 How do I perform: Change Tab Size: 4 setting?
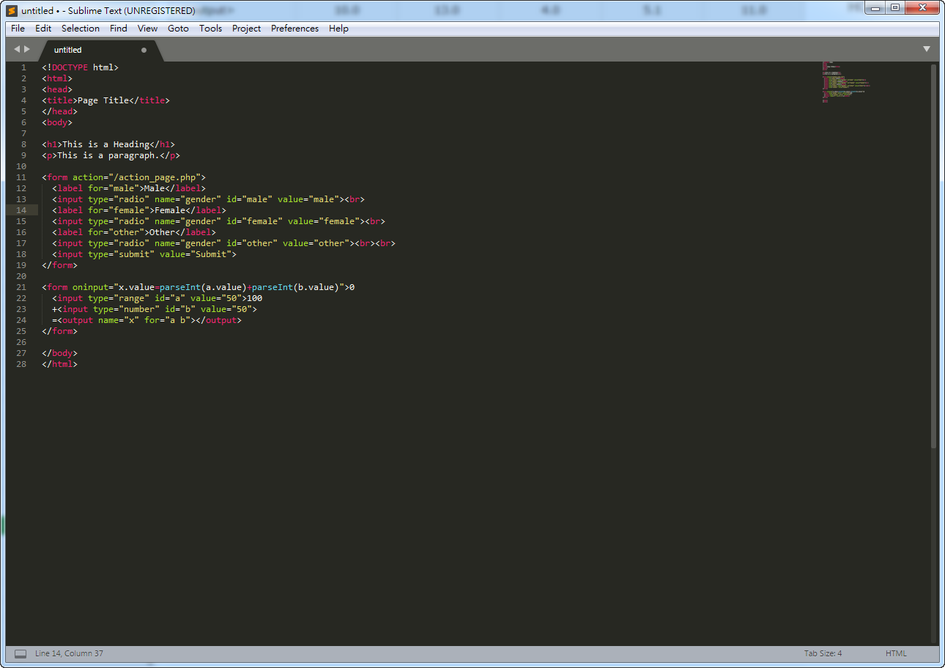(823, 653)
